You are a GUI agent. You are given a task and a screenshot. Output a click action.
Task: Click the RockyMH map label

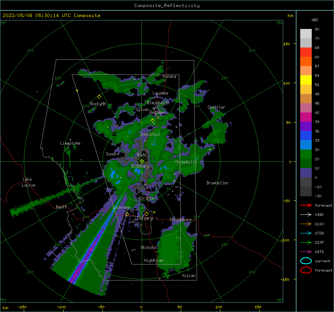(98, 104)
